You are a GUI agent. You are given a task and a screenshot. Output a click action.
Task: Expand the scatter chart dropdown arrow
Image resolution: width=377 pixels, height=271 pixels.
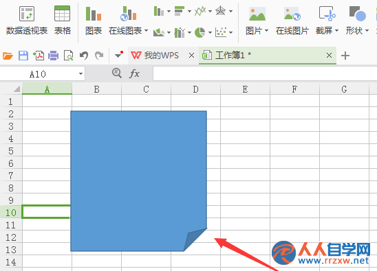point(231,32)
